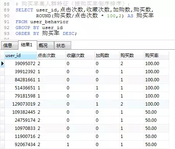Viewport: 175px width, 149px height.
Task: Click 加购数 value in row 51436651
Action: (107, 88)
